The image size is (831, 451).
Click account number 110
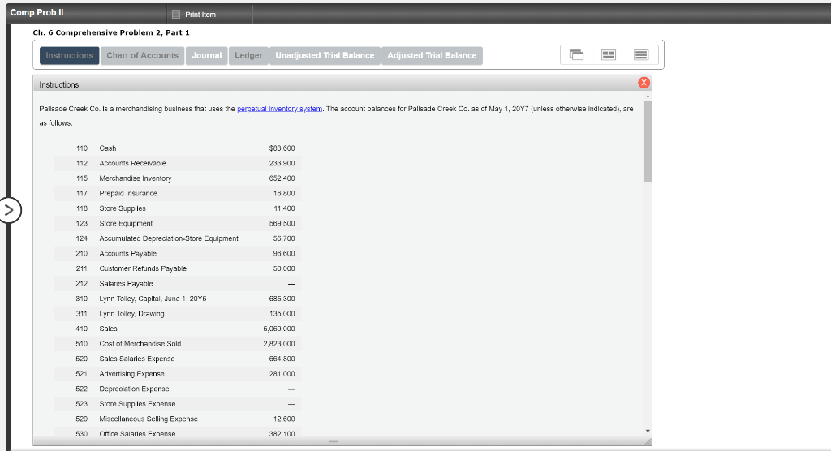pos(82,148)
